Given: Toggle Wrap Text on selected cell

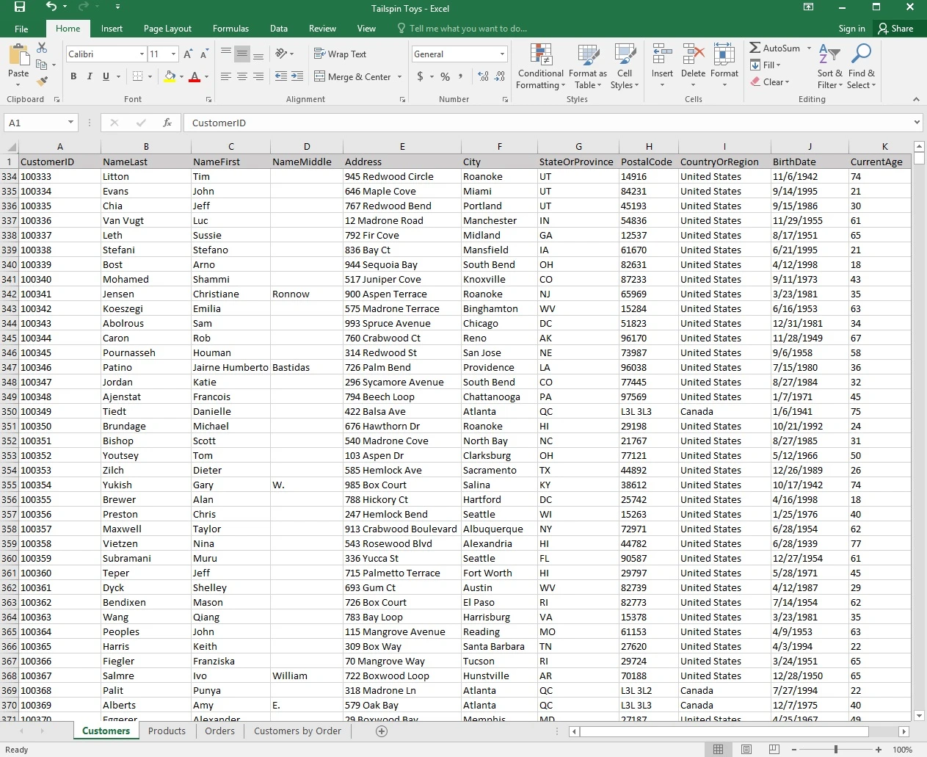Looking at the screenshot, I should (x=340, y=54).
